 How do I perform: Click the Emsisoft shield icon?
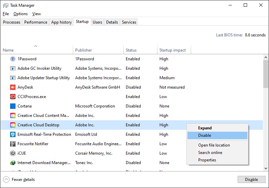(13, 134)
